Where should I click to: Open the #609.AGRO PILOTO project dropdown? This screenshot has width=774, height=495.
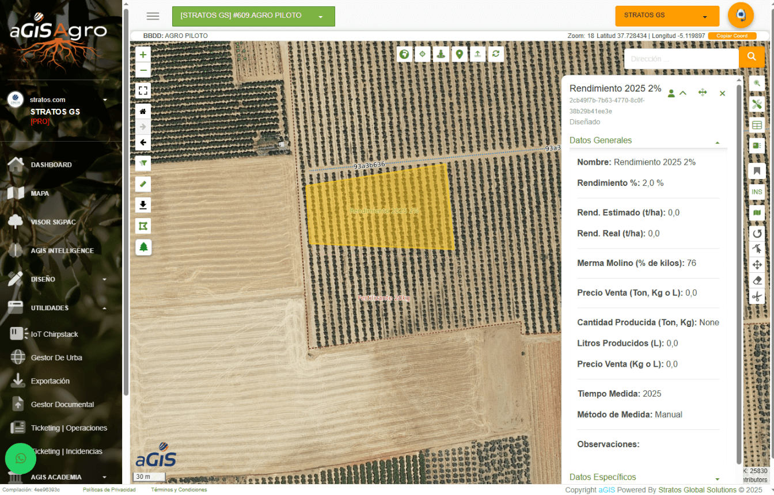pos(253,16)
